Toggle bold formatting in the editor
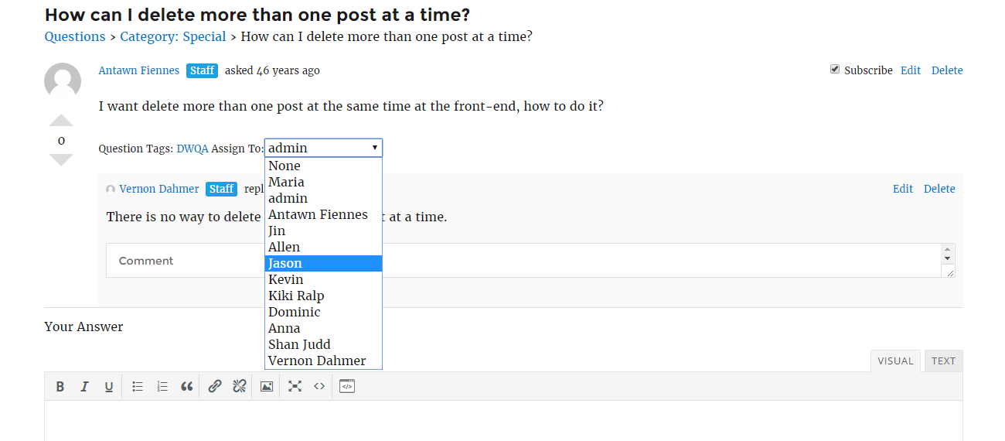 (x=60, y=387)
